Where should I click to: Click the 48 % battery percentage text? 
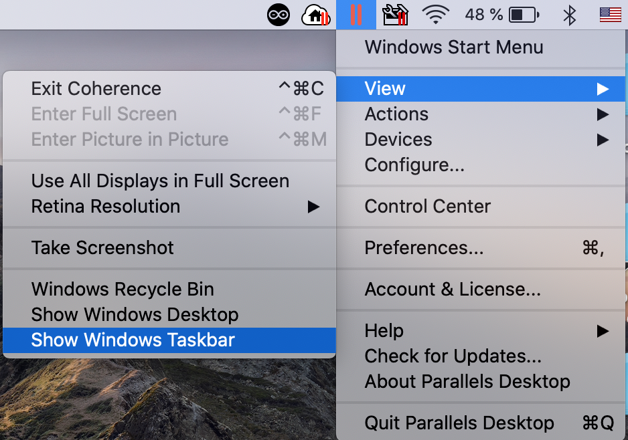(x=484, y=15)
